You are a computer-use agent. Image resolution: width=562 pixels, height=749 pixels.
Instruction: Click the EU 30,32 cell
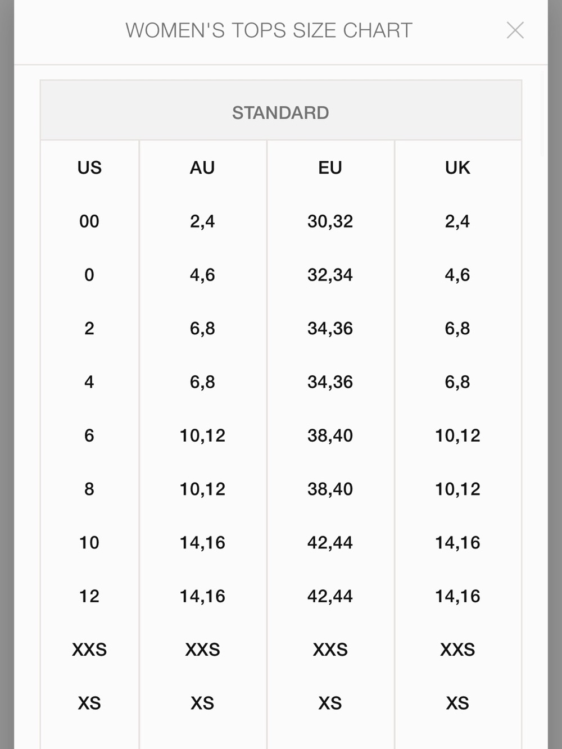tap(330, 221)
